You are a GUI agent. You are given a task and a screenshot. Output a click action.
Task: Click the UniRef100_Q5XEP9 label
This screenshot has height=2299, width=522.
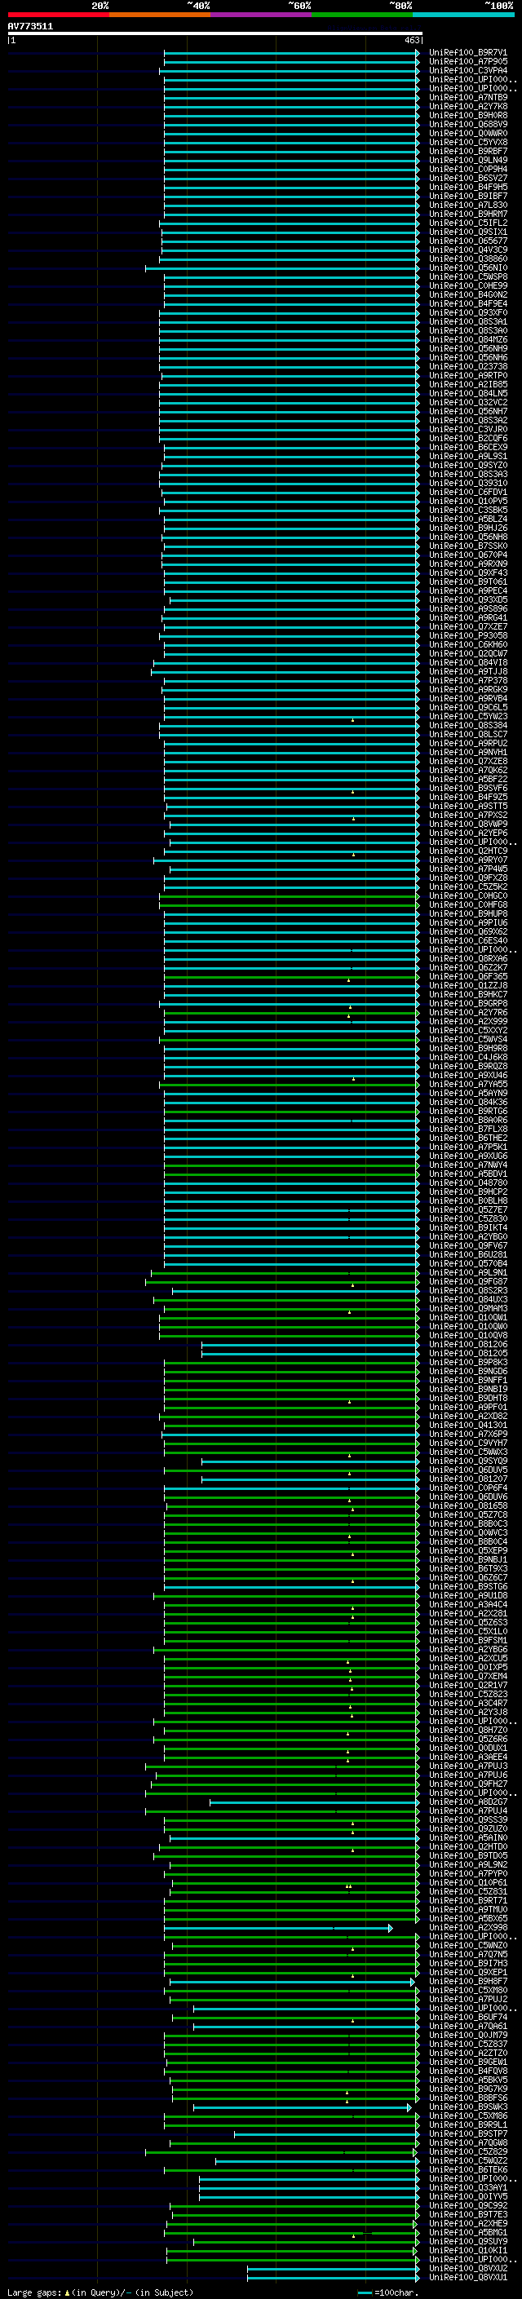coord(467,1550)
